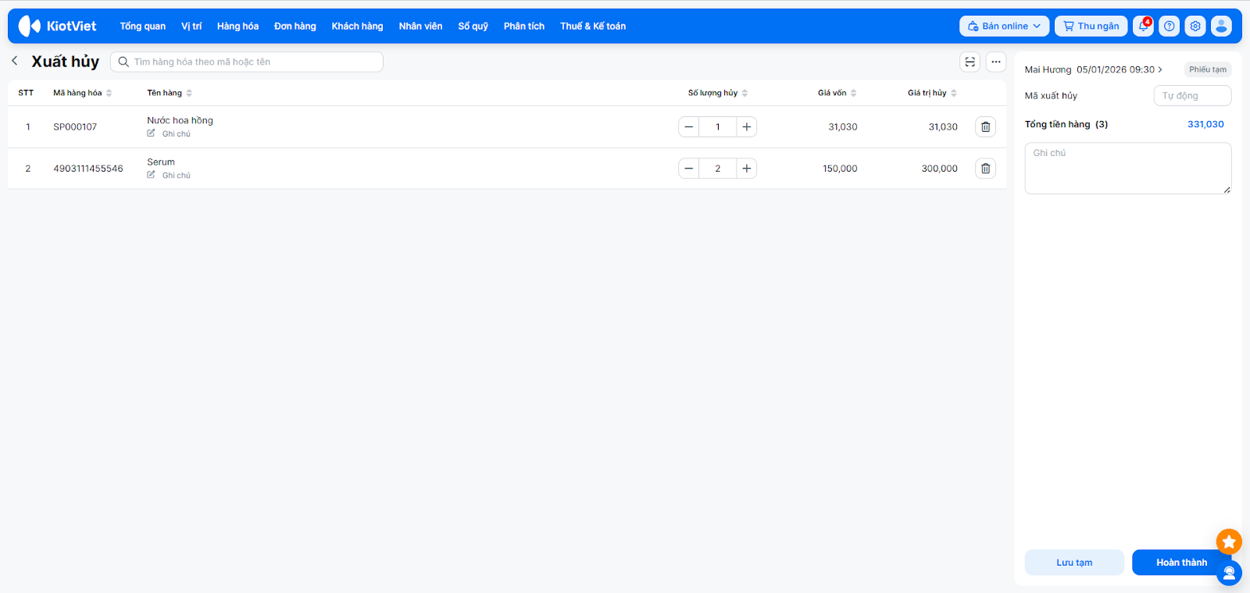This screenshot has width=1250, height=593.
Task: Open the Khách hàng menu
Action: tap(357, 26)
